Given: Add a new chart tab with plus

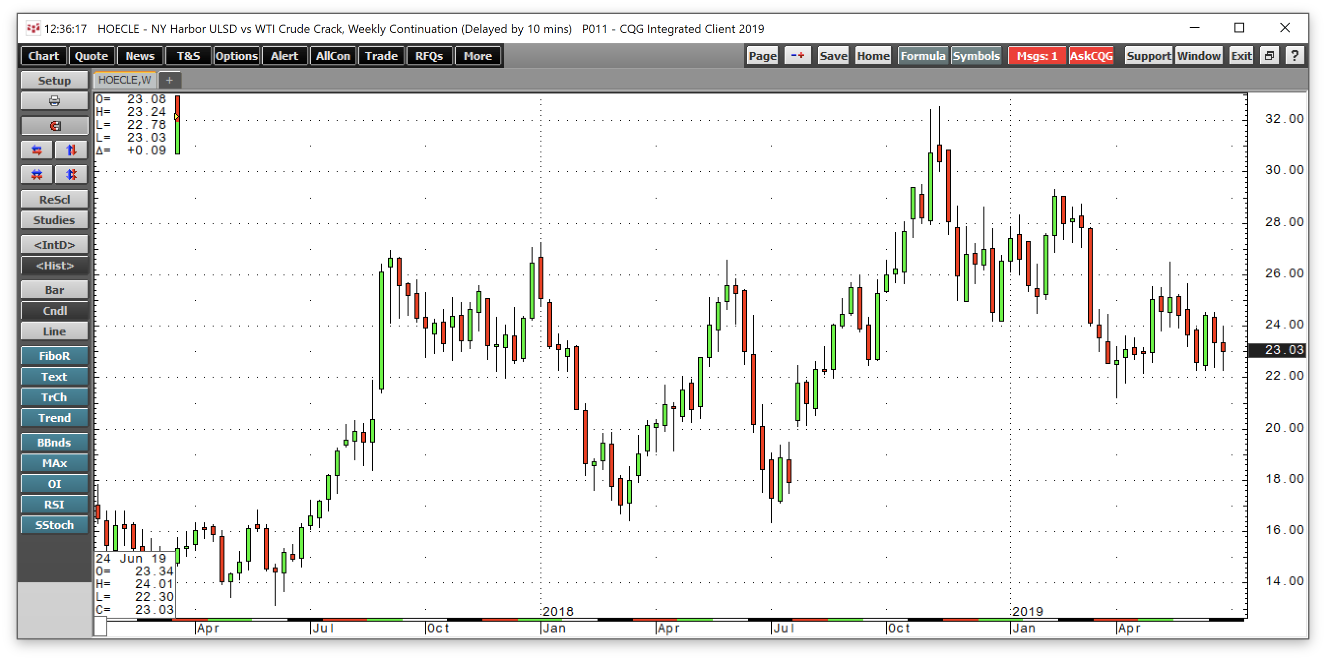Looking at the screenshot, I should click(169, 80).
